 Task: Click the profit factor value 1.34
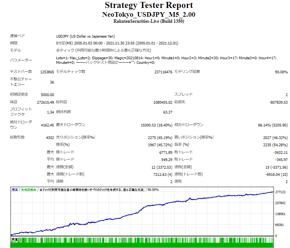point(50,112)
